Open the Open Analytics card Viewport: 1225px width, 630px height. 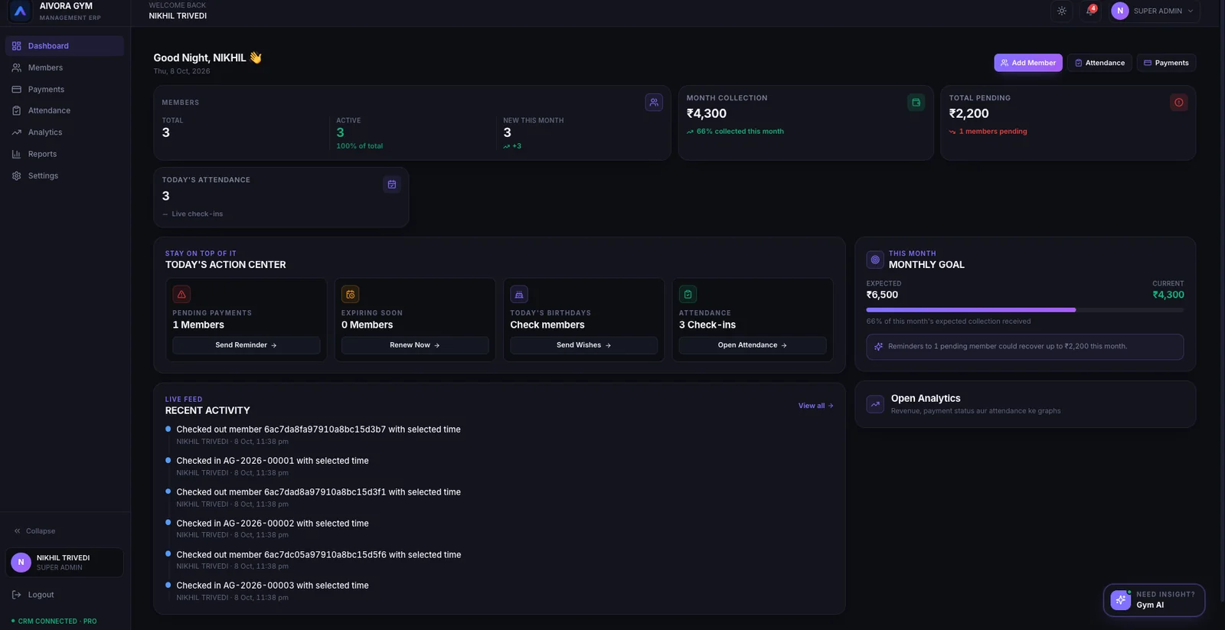pos(1025,404)
